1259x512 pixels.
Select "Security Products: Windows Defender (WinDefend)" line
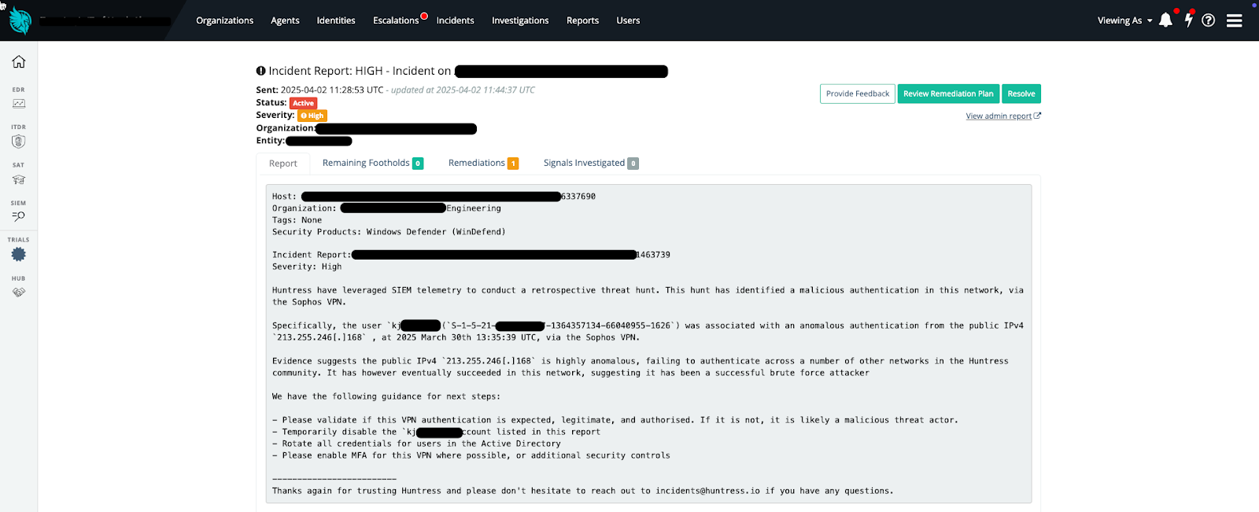tap(389, 232)
